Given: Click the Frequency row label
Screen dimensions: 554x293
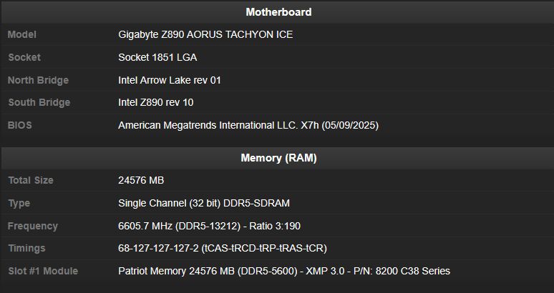Looking at the screenshot, I should (33, 226).
